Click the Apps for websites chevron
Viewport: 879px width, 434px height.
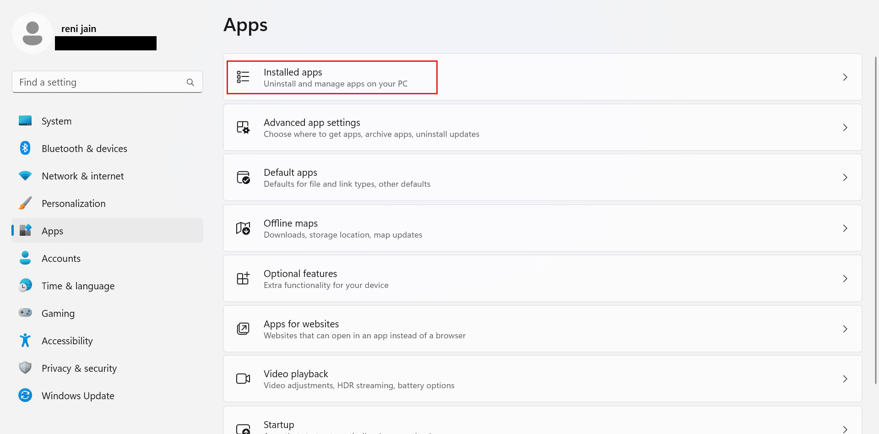click(x=845, y=329)
